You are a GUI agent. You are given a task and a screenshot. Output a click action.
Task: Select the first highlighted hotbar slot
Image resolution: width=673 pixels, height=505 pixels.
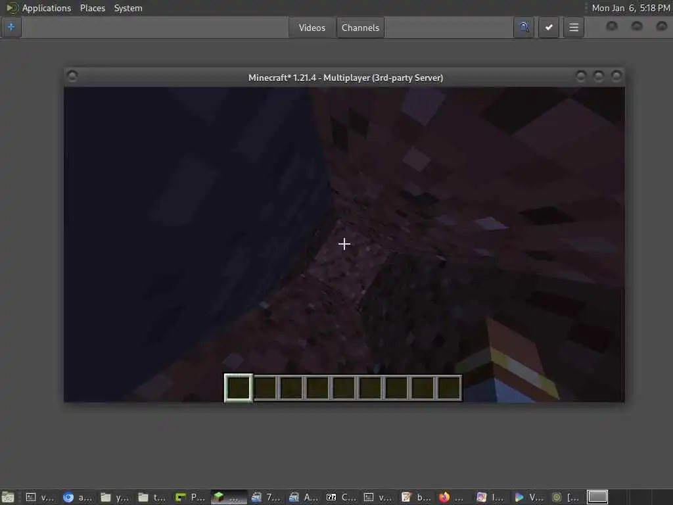pyautogui.click(x=239, y=387)
